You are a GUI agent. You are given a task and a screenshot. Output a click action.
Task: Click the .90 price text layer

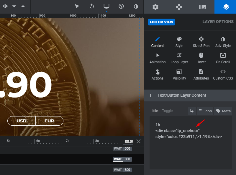coord(26,85)
